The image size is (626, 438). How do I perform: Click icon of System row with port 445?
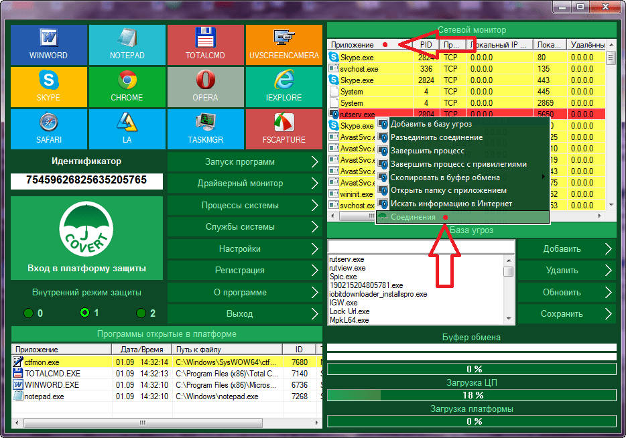[334, 91]
